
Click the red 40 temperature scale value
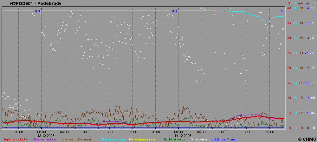click(x=289, y=8)
